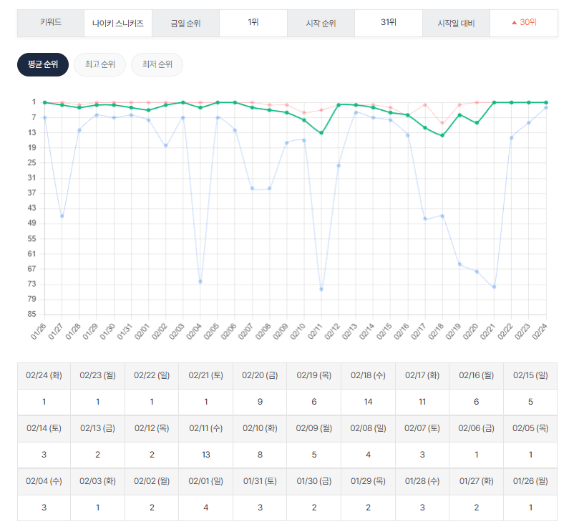Click the blue data point at 02/04
The image size is (579, 529).
[200, 282]
